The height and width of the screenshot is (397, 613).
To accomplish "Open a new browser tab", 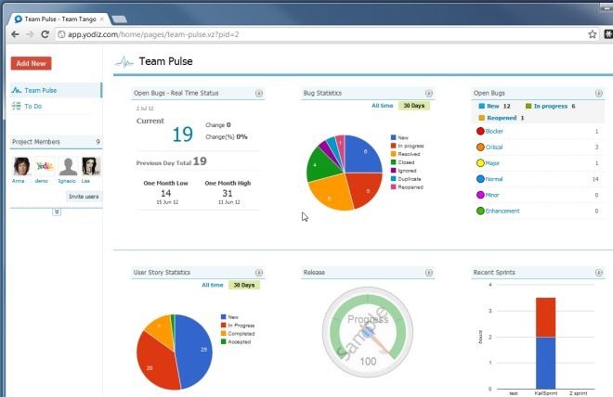I will pos(119,19).
